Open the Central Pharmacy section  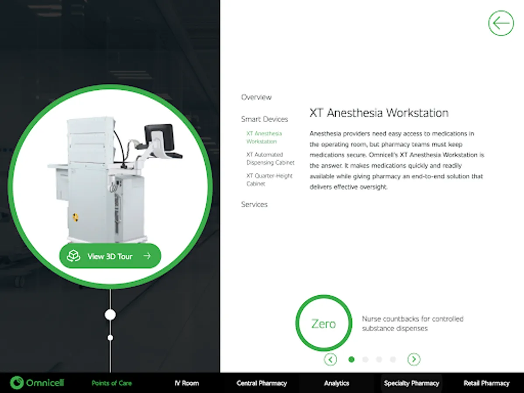pyautogui.click(x=262, y=383)
